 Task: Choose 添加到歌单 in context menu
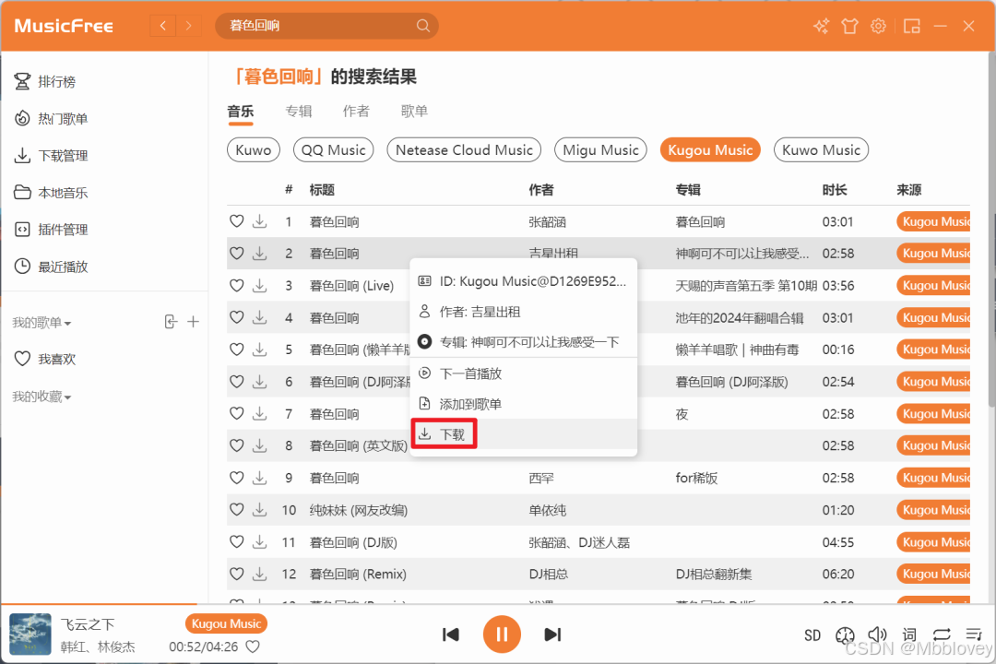point(524,404)
